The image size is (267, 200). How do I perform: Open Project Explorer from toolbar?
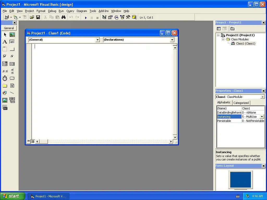click(x=104, y=17)
